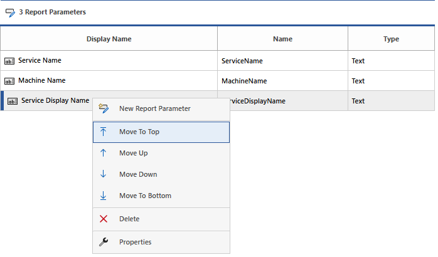Choose Move To Top from context menu
Screen dimensions: 438x257
point(139,132)
